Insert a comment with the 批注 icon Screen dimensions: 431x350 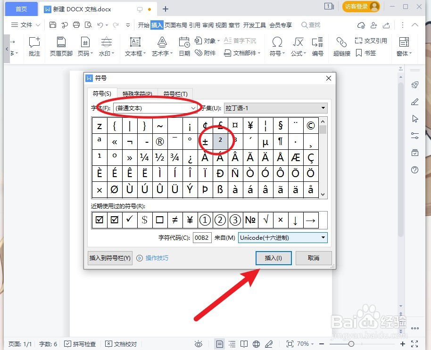click(34, 47)
